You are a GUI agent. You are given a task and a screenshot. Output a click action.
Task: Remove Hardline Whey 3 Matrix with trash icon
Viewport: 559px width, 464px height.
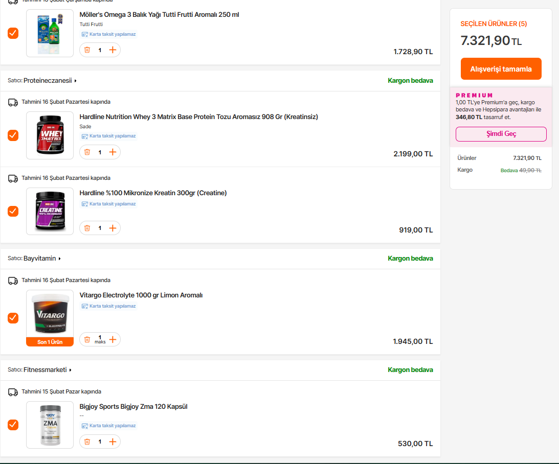(x=87, y=152)
